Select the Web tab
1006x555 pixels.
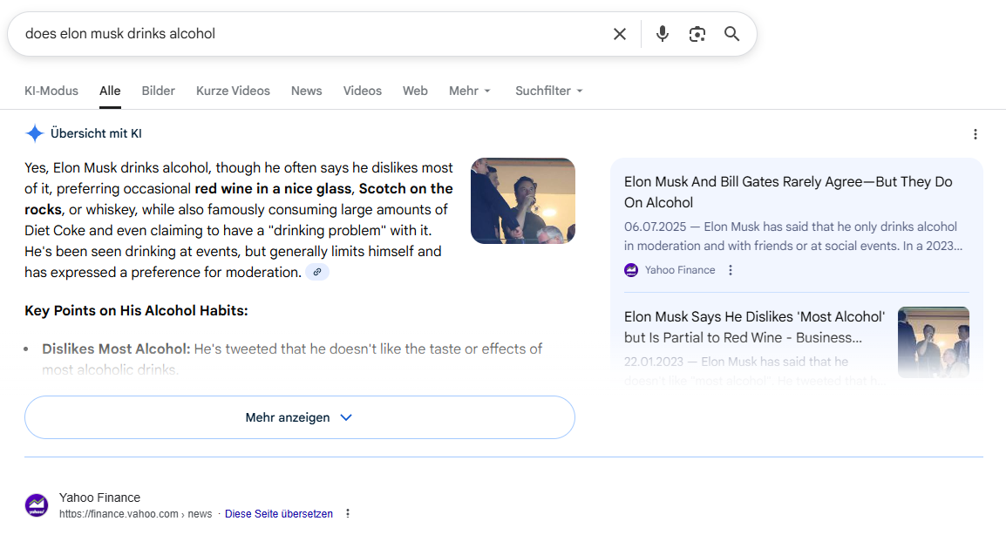pos(415,91)
